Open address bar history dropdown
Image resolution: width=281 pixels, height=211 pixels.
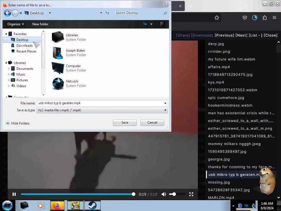tap(101, 13)
